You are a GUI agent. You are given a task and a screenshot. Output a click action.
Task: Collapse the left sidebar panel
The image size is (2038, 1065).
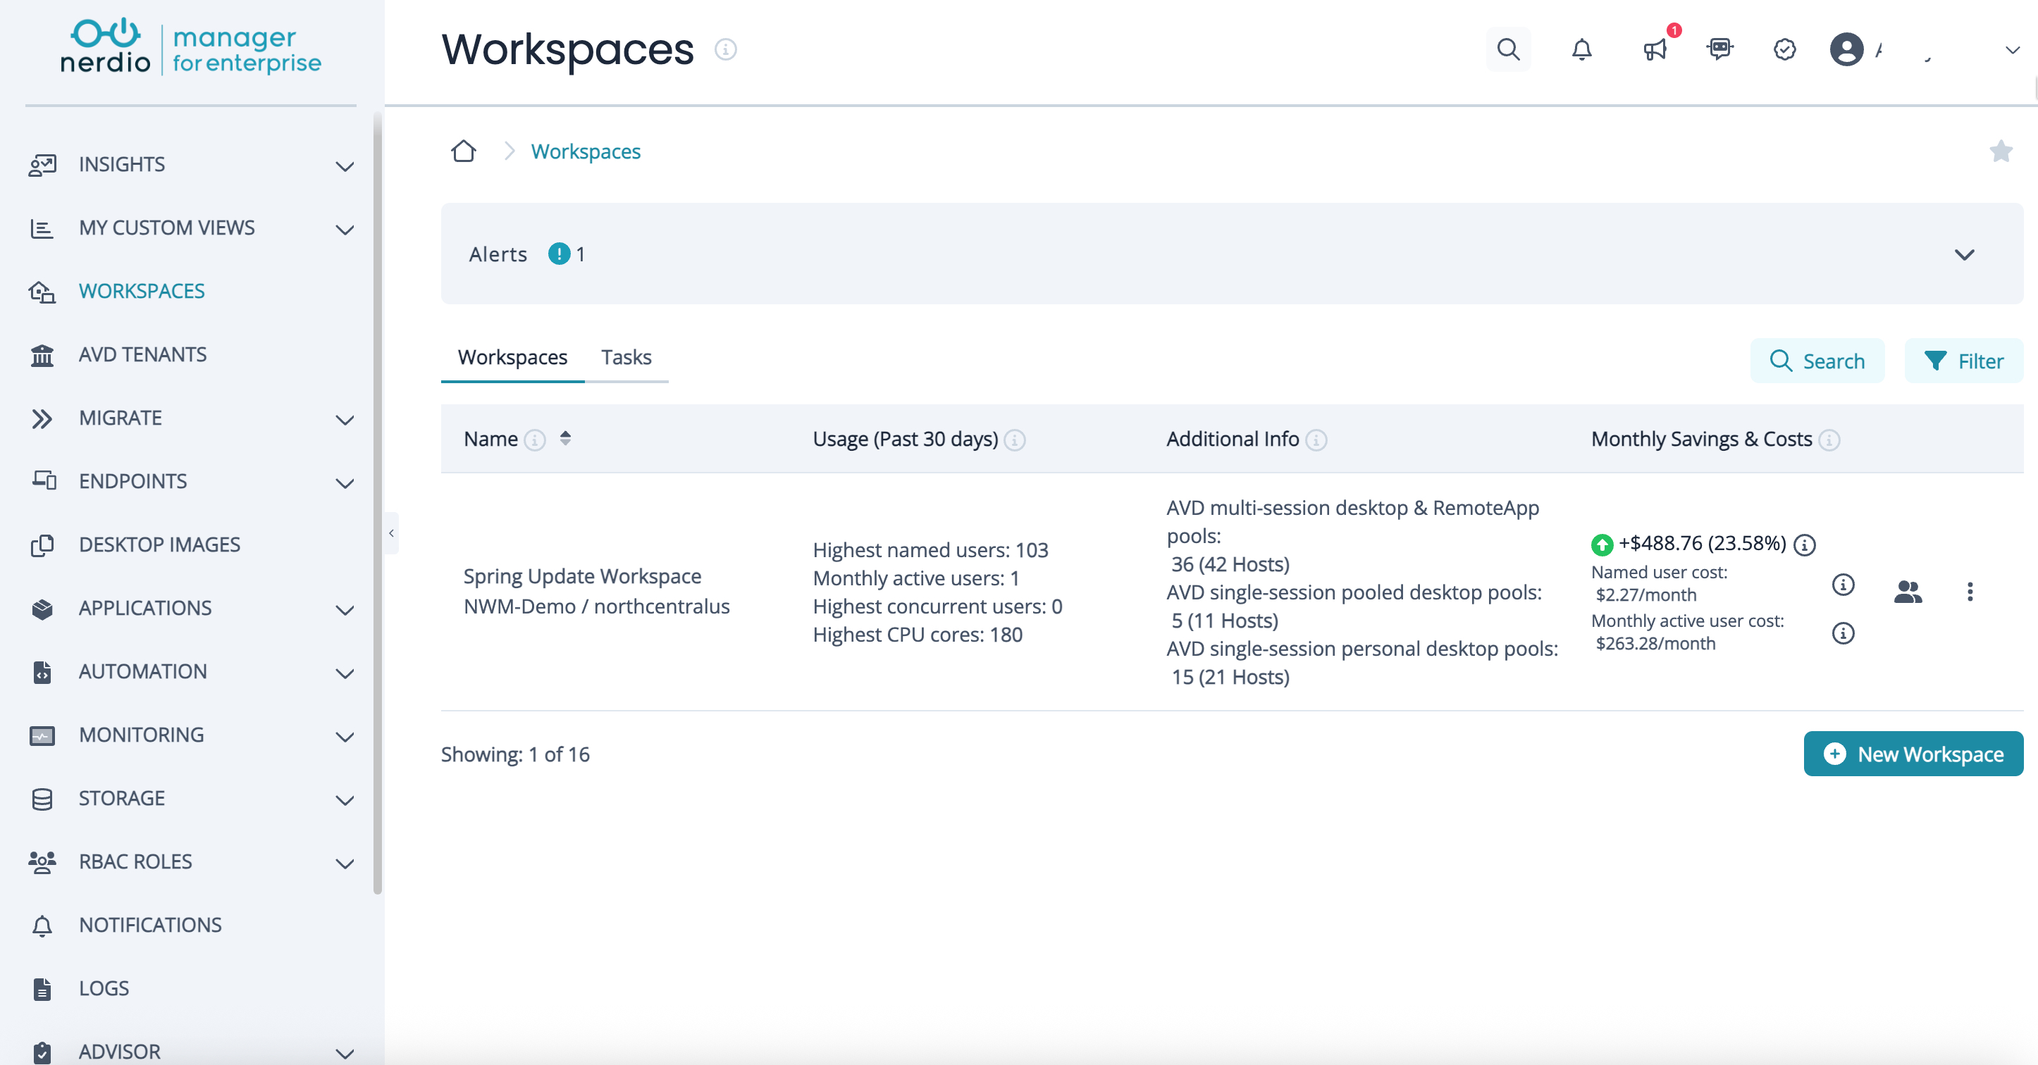pyautogui.click(x=391, y=533)
